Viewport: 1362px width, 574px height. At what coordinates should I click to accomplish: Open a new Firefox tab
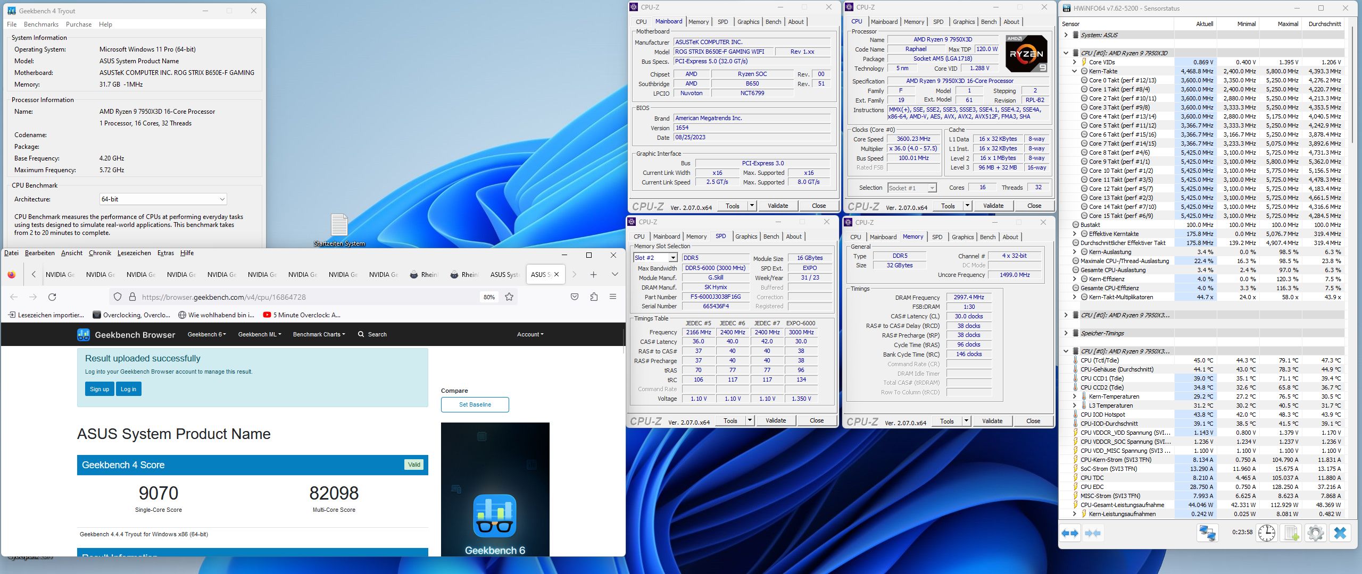click(x=593, y=275)
